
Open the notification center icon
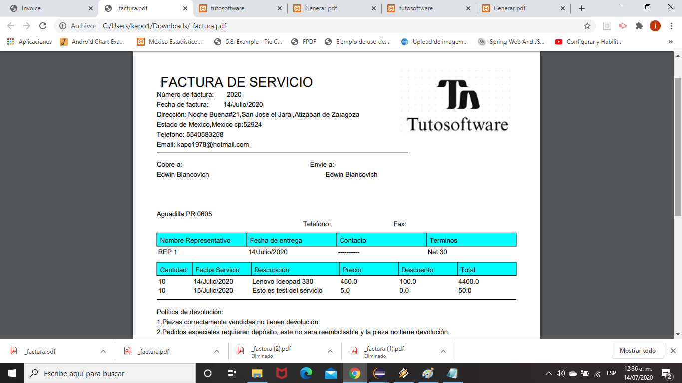(667, 373)
